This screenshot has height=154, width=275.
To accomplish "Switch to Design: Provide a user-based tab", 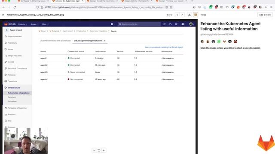I will 171,1.
